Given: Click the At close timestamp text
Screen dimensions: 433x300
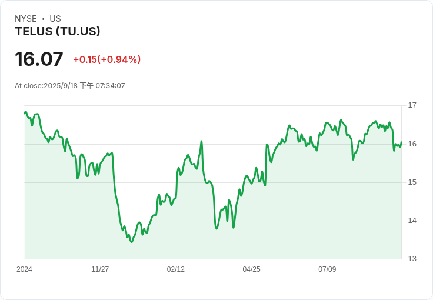Looking at the screenshot, I should point(70,86).
